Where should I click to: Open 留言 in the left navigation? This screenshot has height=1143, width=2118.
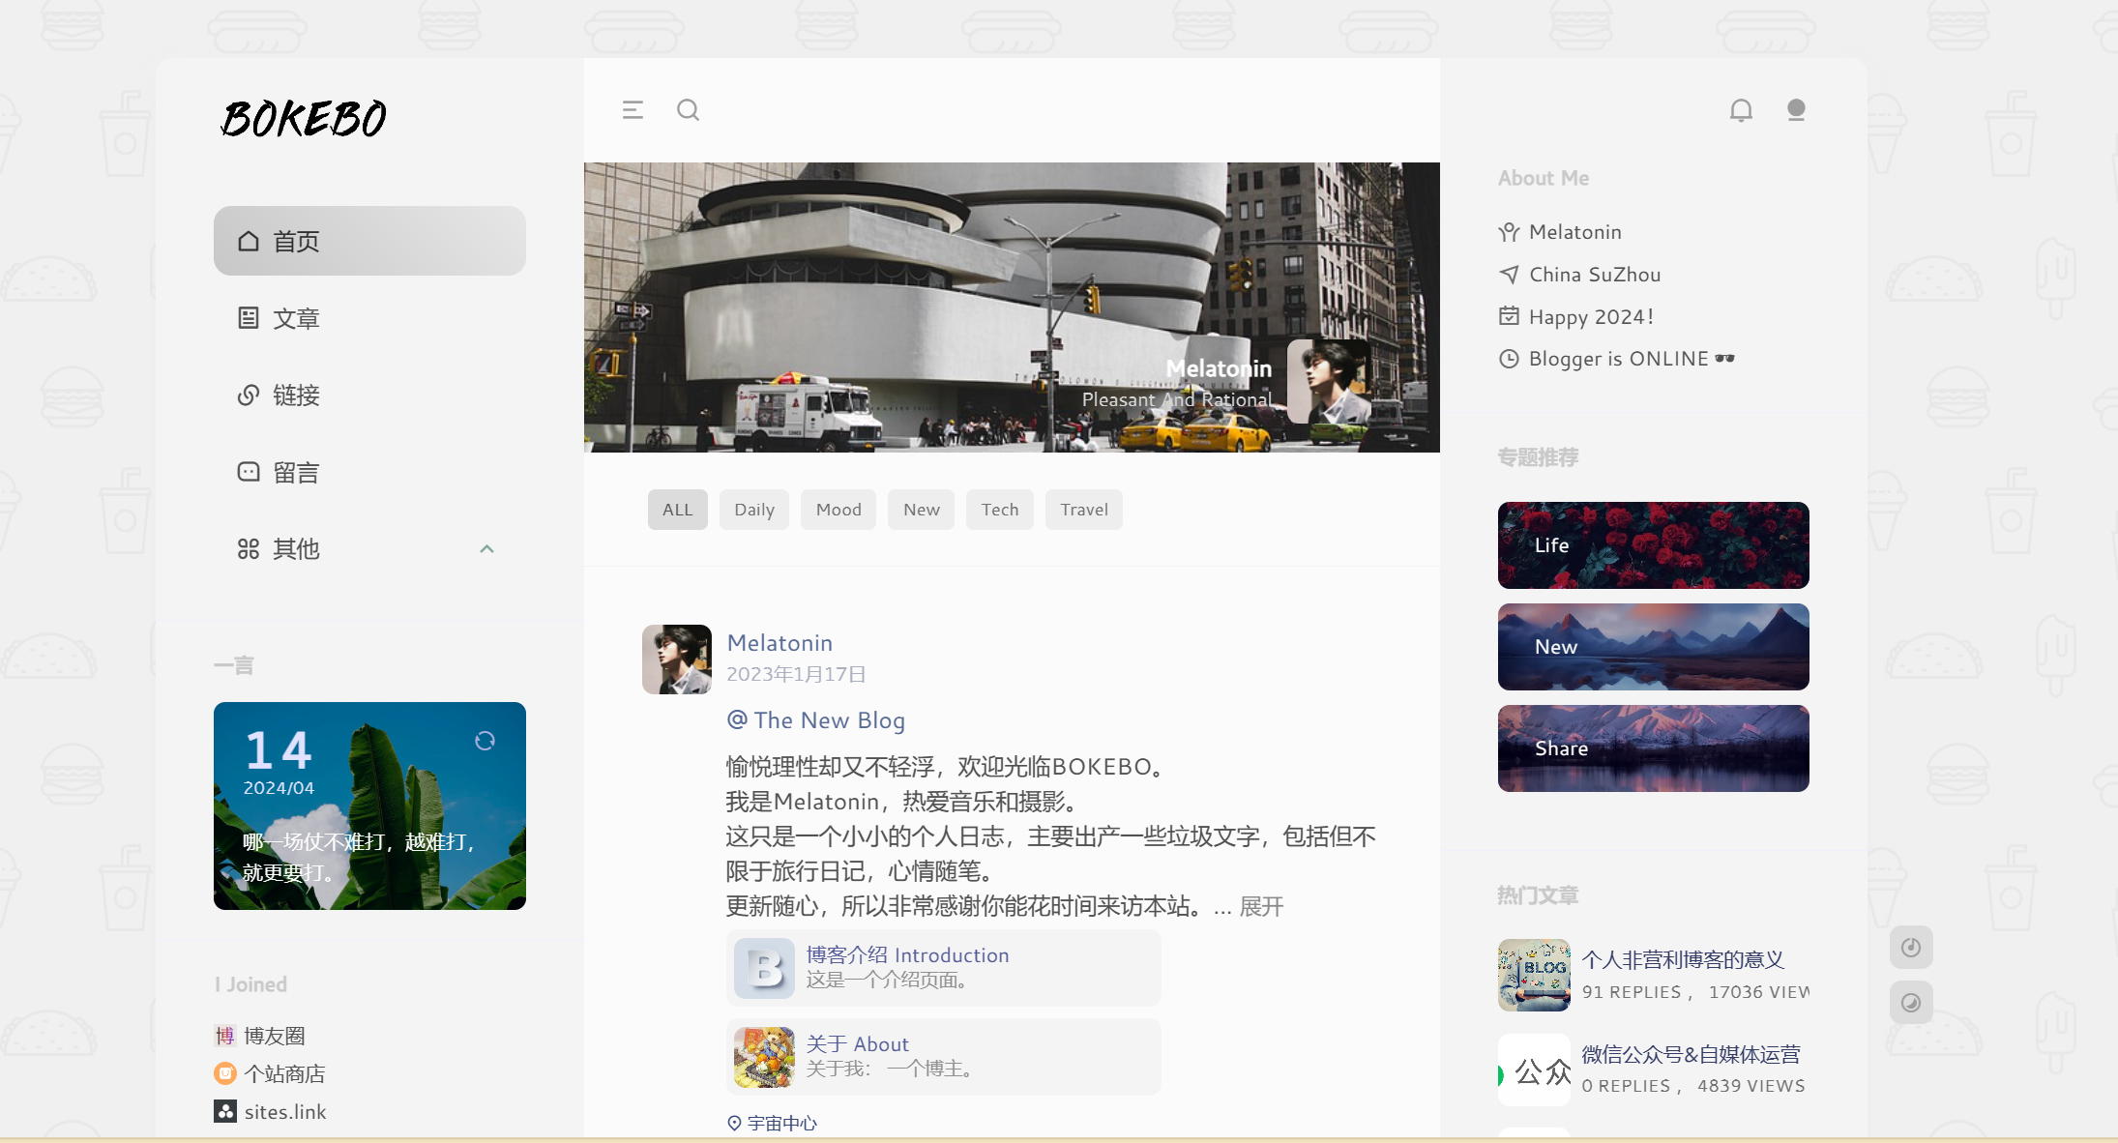tap(295, 472)
